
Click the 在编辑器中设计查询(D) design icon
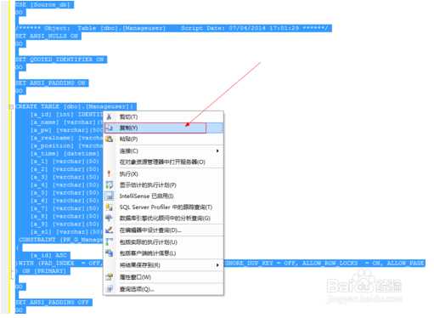(109, 230)
